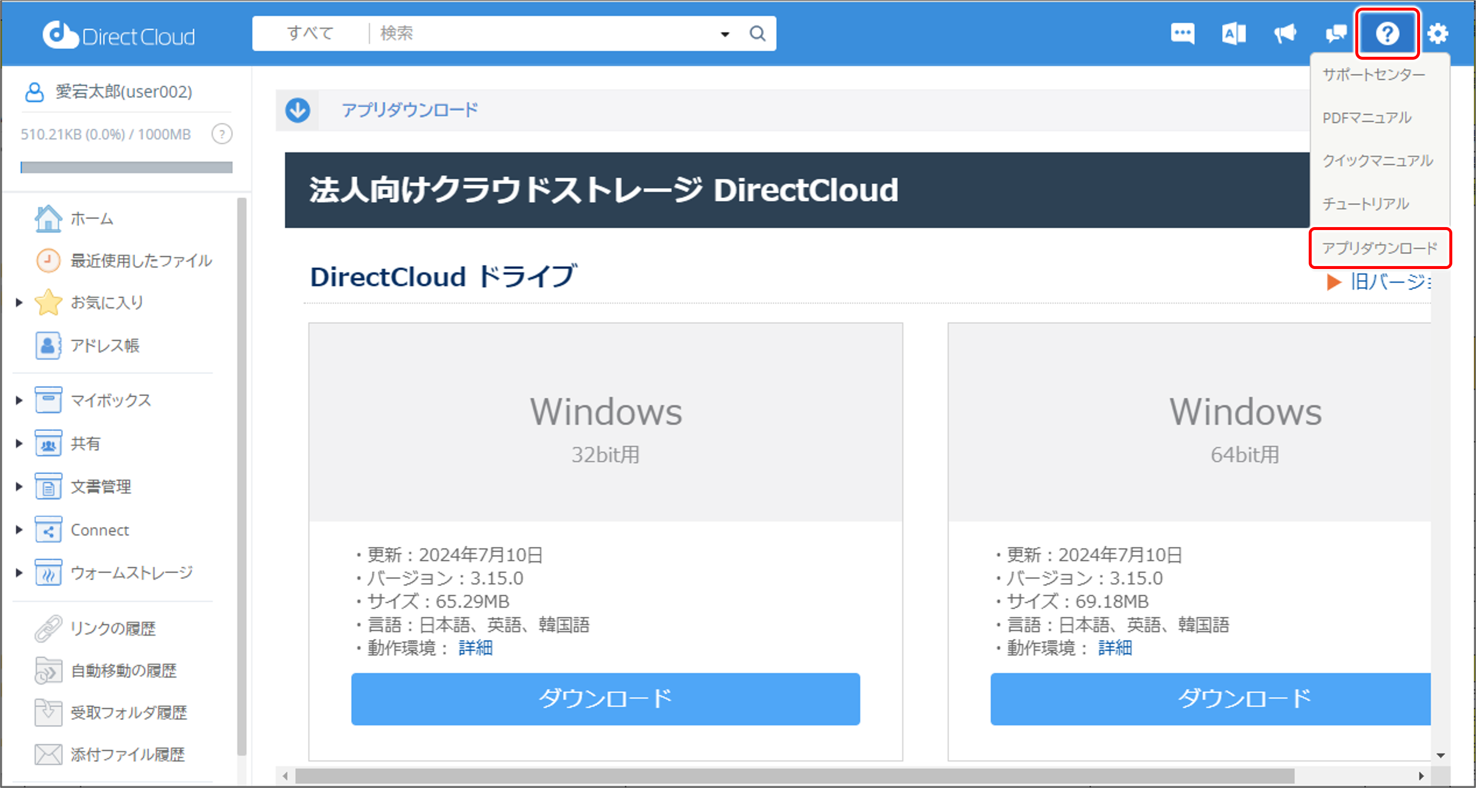Click the megaphone announcements icon
The width and height of the screenshot is (1476, 788).
[1285, 33]
